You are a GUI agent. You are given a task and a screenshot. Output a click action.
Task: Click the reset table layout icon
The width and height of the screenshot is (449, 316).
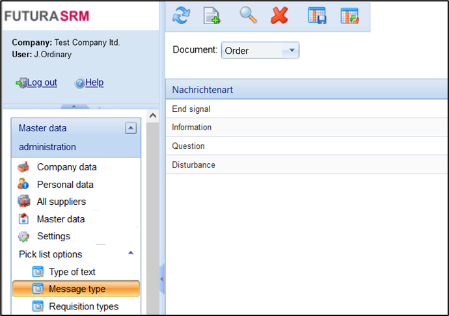pos(349,16)
